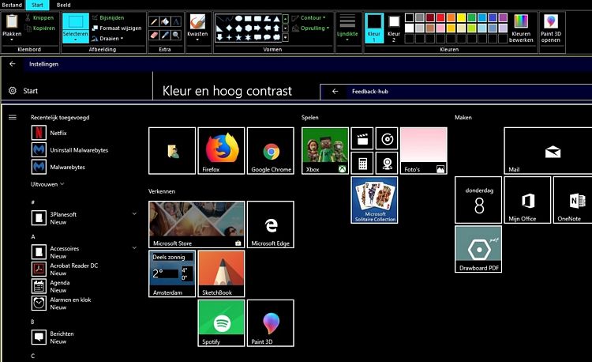The width and height of the screenshot is (592, 362).
Task: Click the Netflix entry in the pictured app list
Action: (50, 133)
